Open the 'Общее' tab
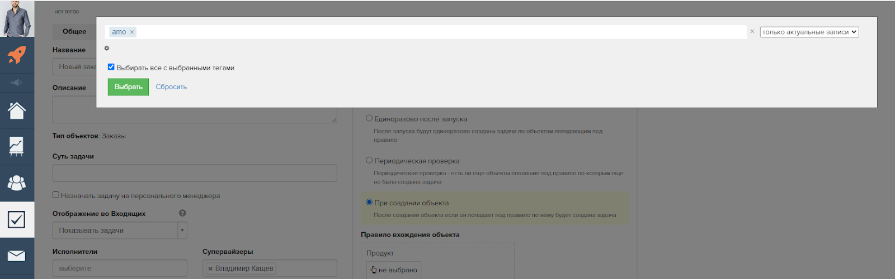 [x=74, y=31]
